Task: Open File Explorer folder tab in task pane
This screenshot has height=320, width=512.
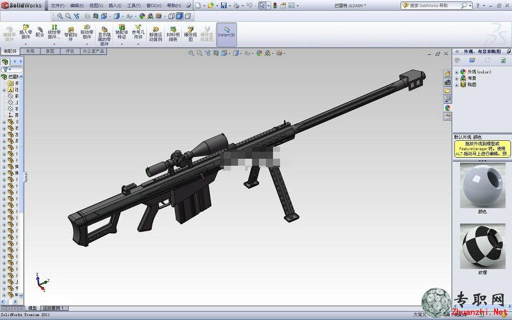Action: click(x=447, y=91)
